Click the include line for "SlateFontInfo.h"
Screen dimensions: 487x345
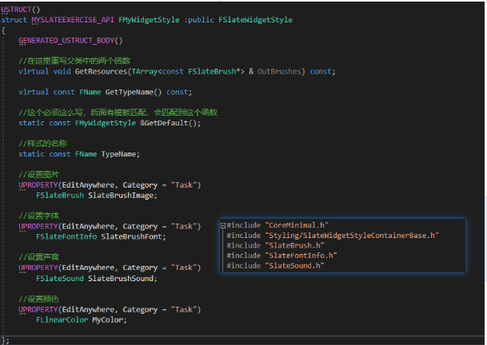coord(281,256)
